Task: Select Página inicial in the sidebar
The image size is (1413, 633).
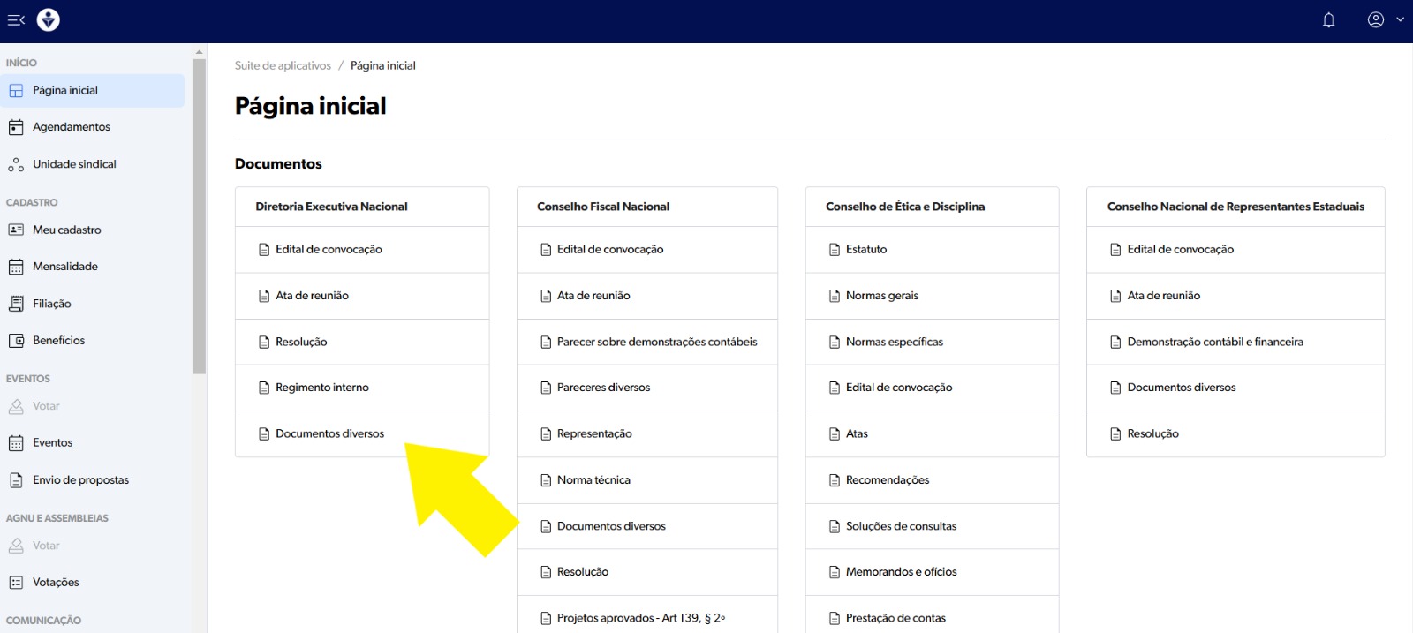Action: tap(65, 91)
